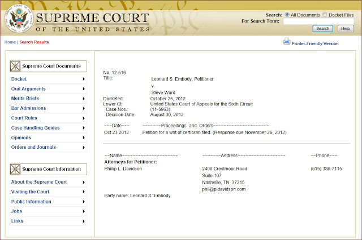Click the case number No. 12-516
362x240 pixels.
[114, 73]
